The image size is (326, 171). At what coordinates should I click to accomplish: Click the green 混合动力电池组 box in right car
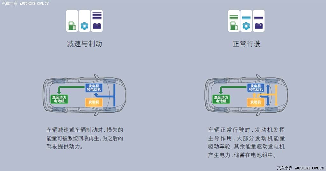221,99
